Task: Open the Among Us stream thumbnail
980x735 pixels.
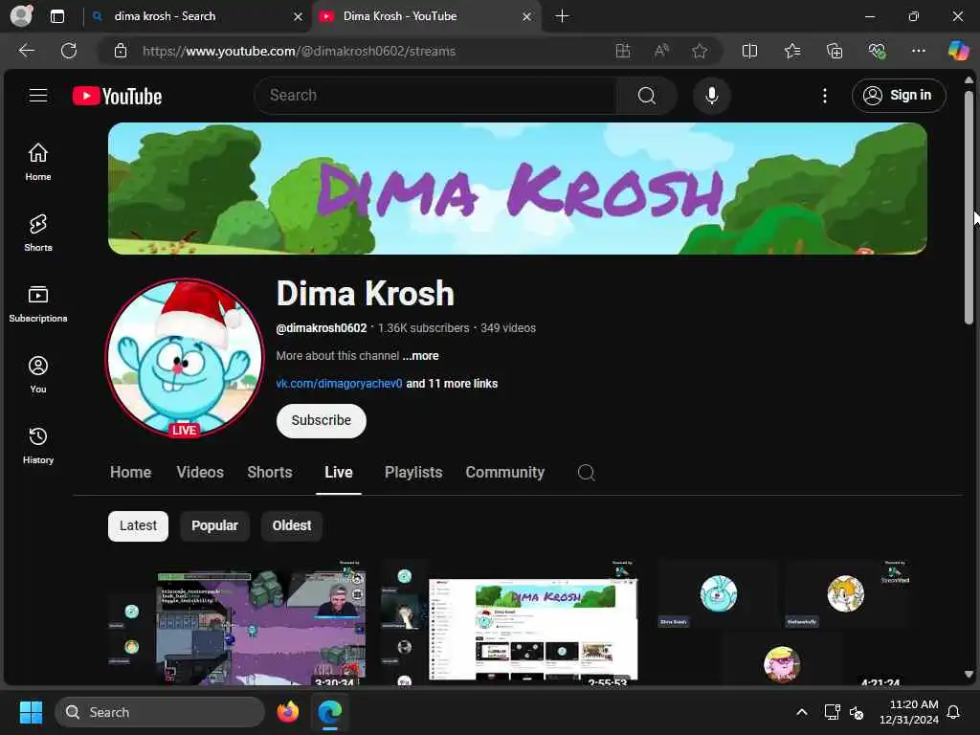Action: 236,622
